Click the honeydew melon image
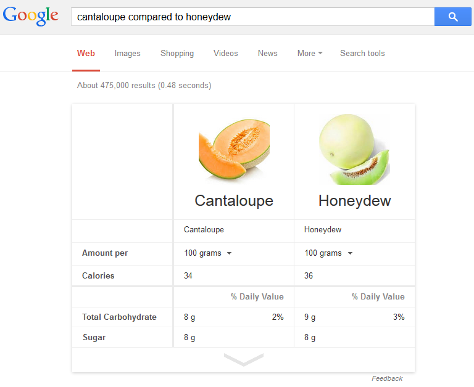 coord(354,149)
